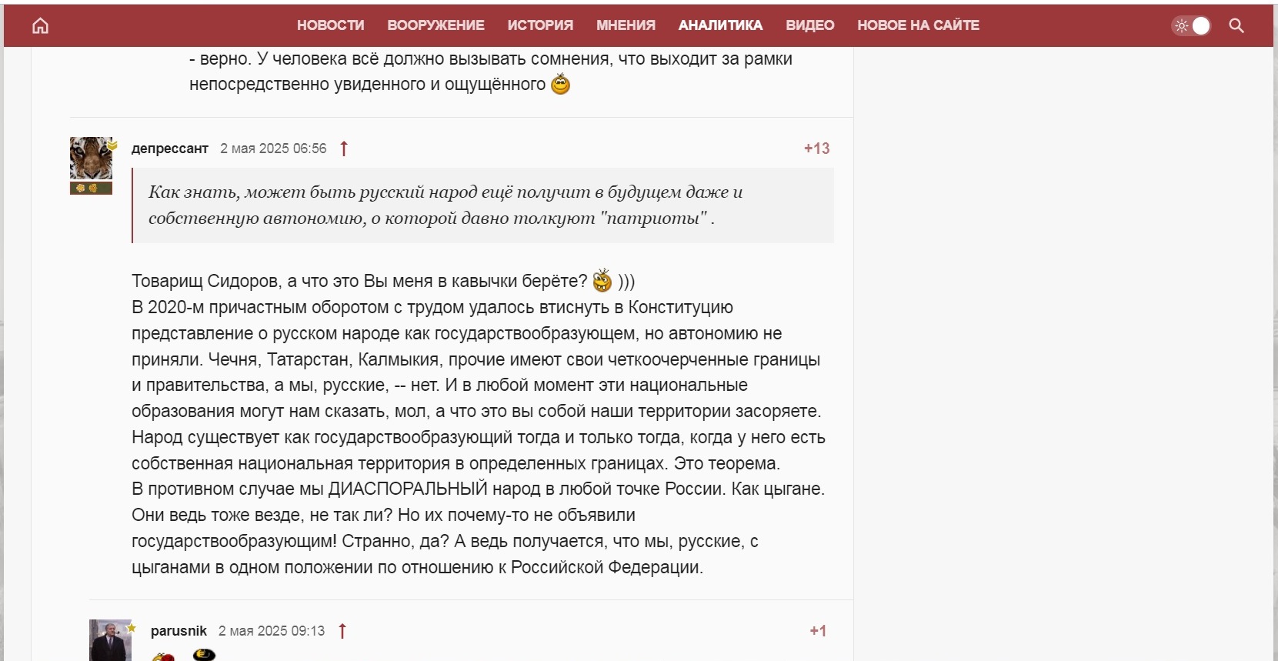Click the up arrow beside депрессант's timestamp

tap(344, 149)
